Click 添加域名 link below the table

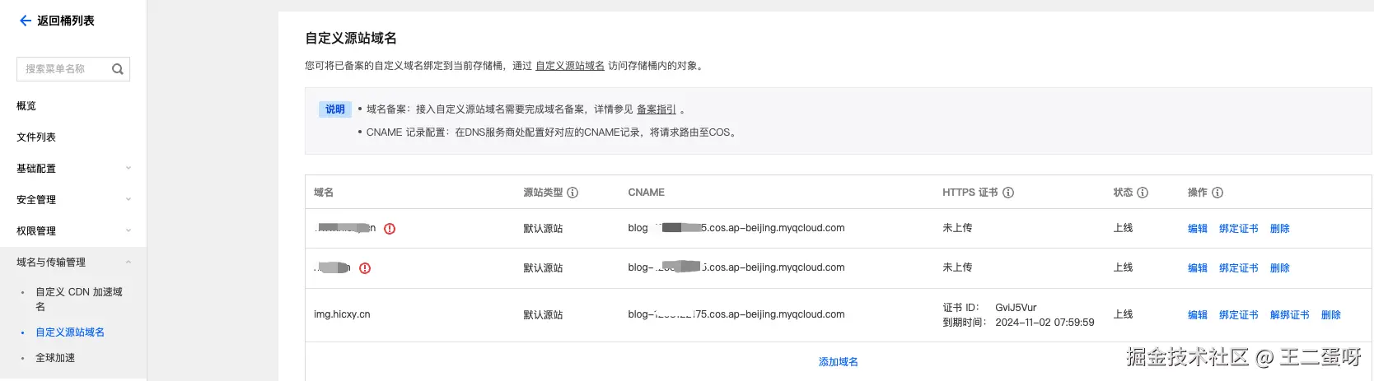pyautogui.click(x=838, y=362)
